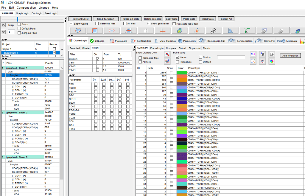Activate the quadrant gate tool
The height and width of the screenshot is (196, 305).
pos(161,30)
